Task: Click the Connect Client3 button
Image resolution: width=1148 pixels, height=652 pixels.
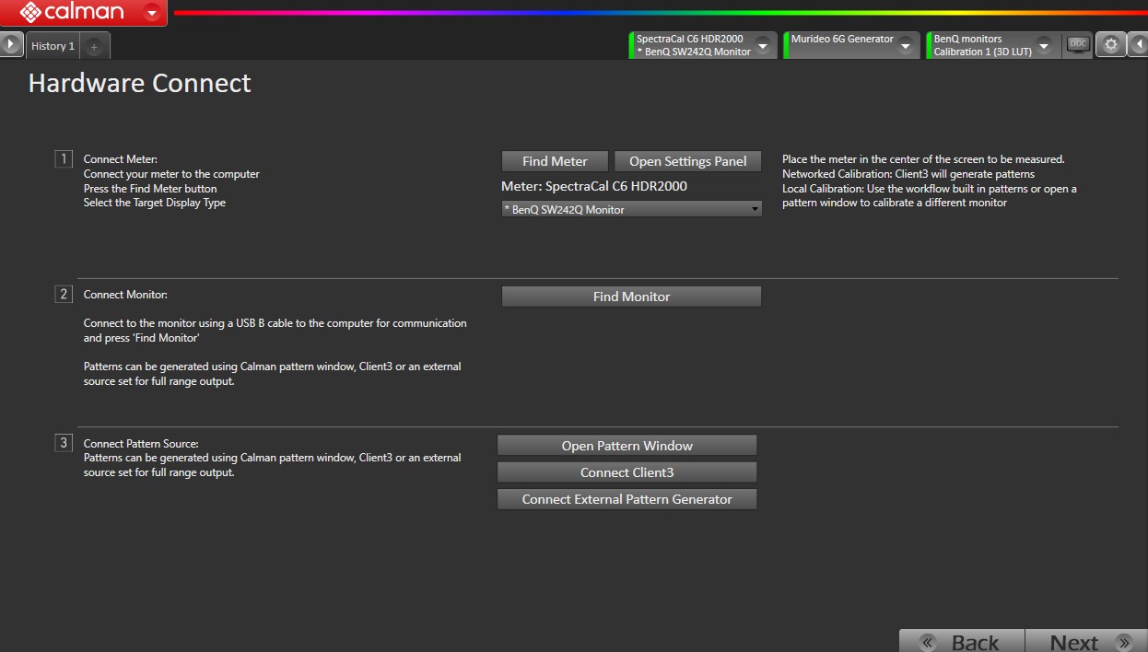Action: pos(627,472)
